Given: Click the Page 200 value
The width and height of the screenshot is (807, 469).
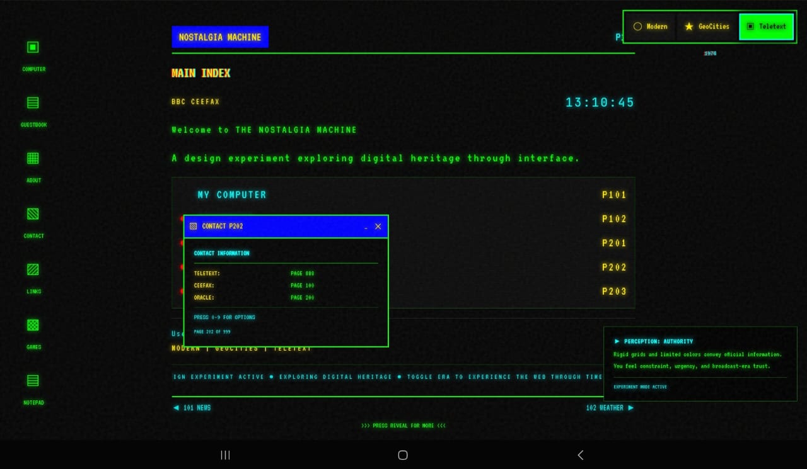Looking at the screenshot, I should tap(303, 298).
